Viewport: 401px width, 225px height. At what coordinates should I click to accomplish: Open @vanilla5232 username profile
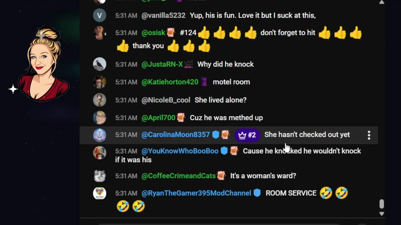tap(163, 15)
